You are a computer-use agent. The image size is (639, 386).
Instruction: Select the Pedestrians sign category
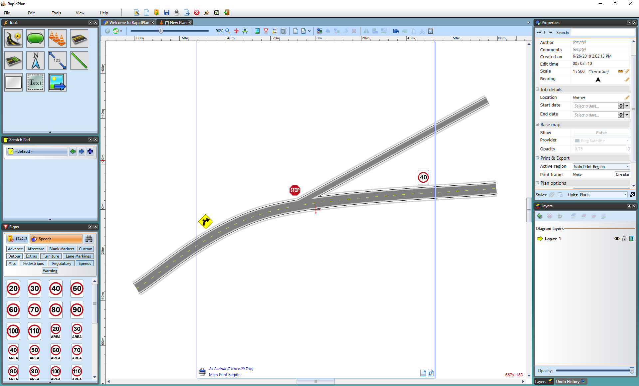[33, 264]
